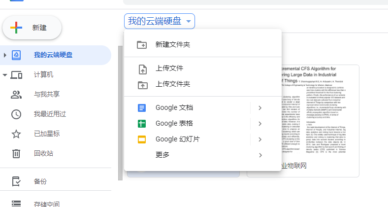The width and height of the screenshot is (388, 207).
Task: Click the blue Google Docs icon
Action: tap(142, 108)
